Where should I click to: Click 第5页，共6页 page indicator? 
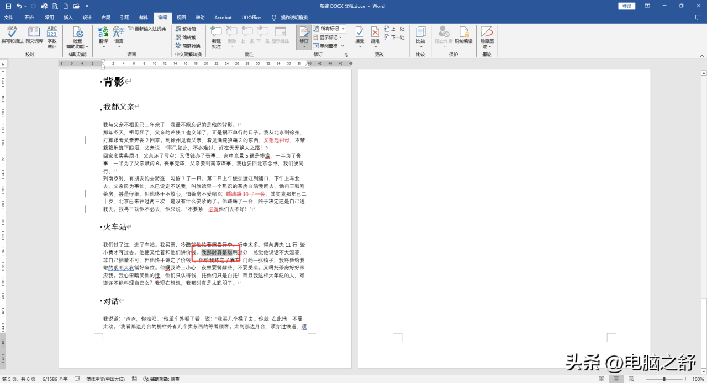point(19,379)
